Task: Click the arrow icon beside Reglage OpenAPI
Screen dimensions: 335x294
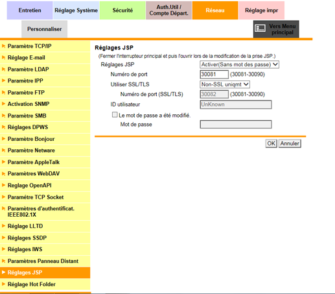Action: click(3, 185)
